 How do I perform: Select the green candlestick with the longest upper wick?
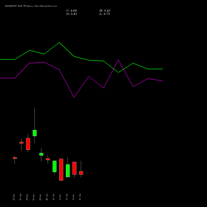coord(35,133)
